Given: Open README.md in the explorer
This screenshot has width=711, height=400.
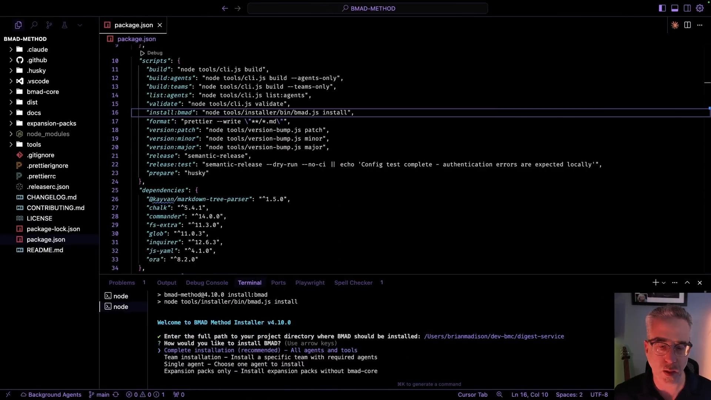Looking at the screenshot, I should [x=45, y=250].
